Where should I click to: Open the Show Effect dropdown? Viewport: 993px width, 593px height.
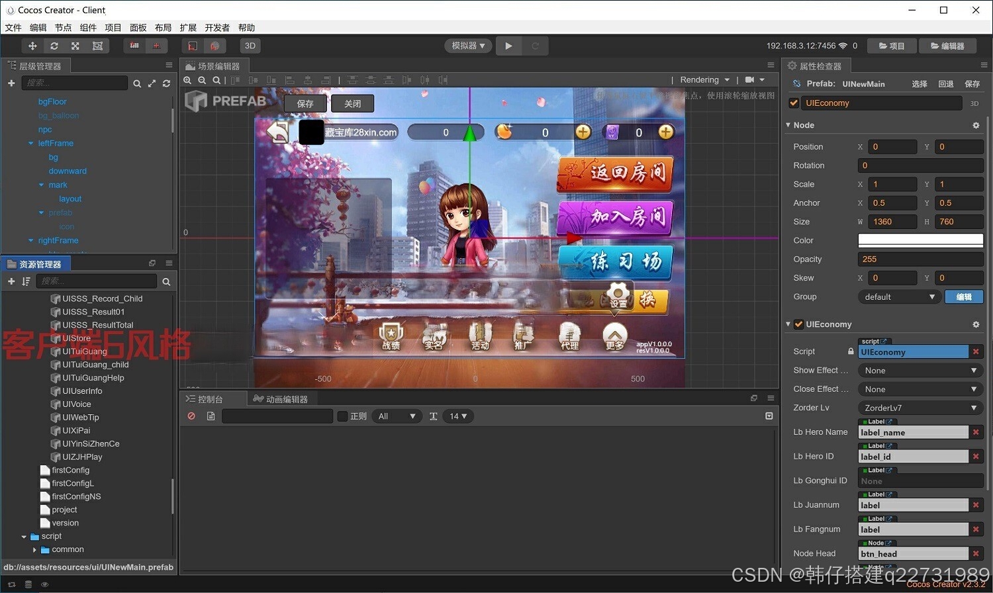[921, 371]
